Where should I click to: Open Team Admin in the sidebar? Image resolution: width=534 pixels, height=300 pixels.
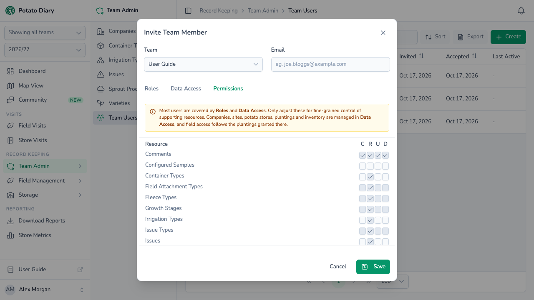(x=45, y=166)
